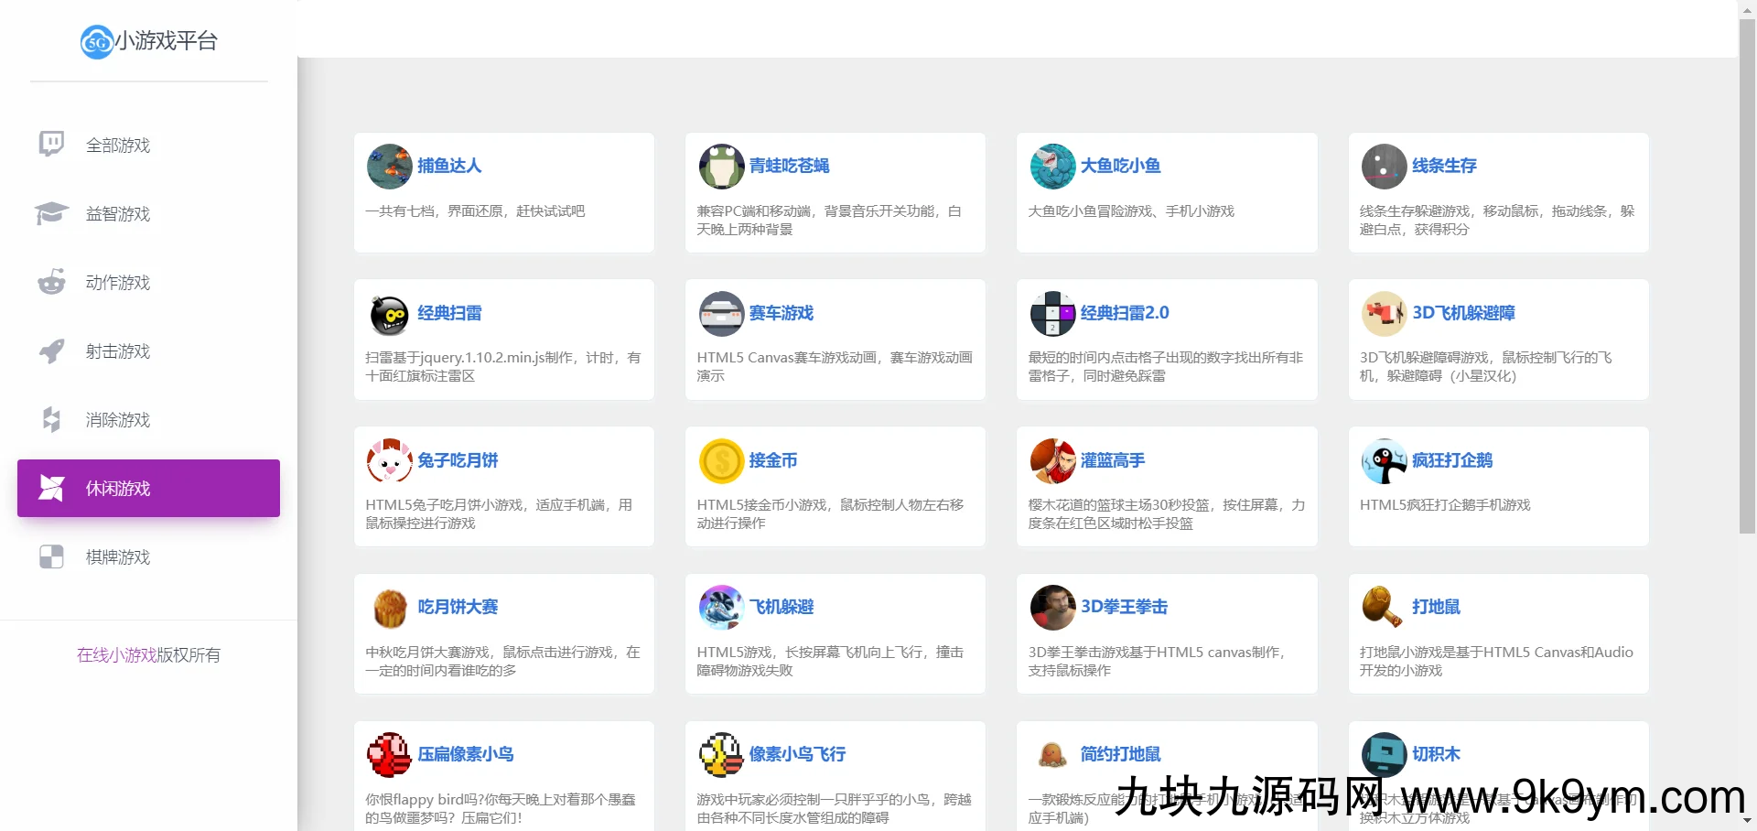Click the frog icon for 青蛙吃苍蝇

click(721, 167)
